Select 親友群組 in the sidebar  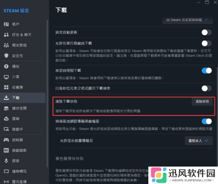click(23, 45)
